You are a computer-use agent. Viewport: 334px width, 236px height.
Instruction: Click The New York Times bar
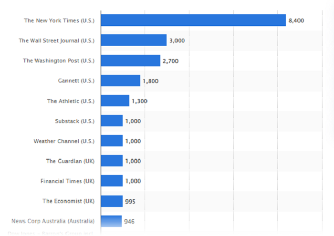coord(193,21)
